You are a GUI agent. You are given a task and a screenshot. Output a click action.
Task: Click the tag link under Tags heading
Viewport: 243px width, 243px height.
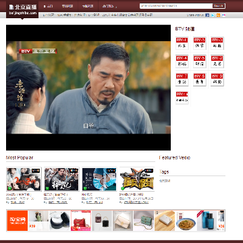coord(165,181)
